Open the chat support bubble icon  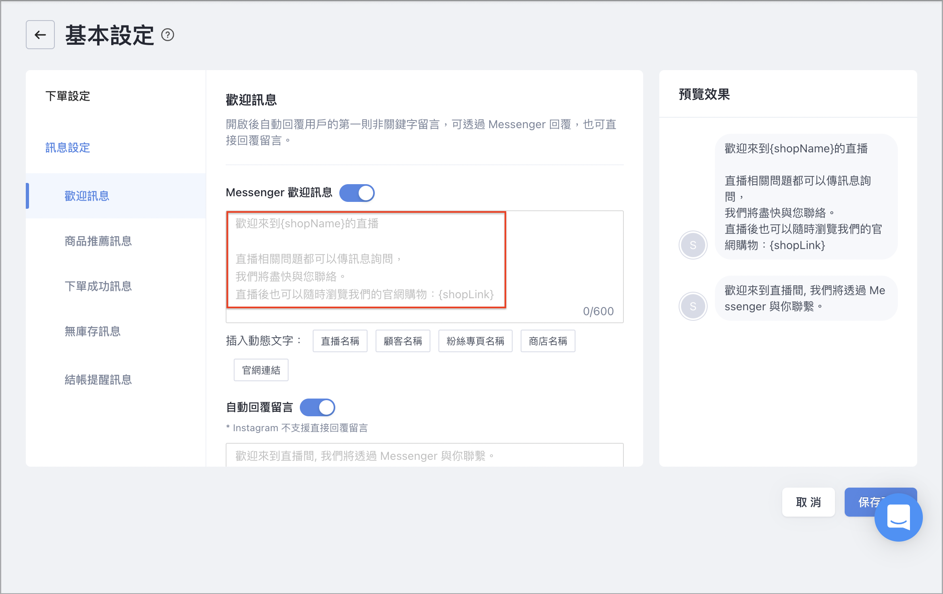898,517
